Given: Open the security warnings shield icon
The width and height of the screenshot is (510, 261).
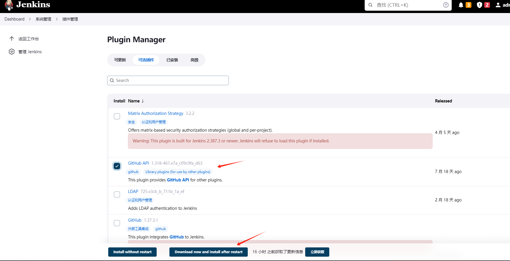Looking at the screenshot, I should pyautogui.click(x=479, y=5).
